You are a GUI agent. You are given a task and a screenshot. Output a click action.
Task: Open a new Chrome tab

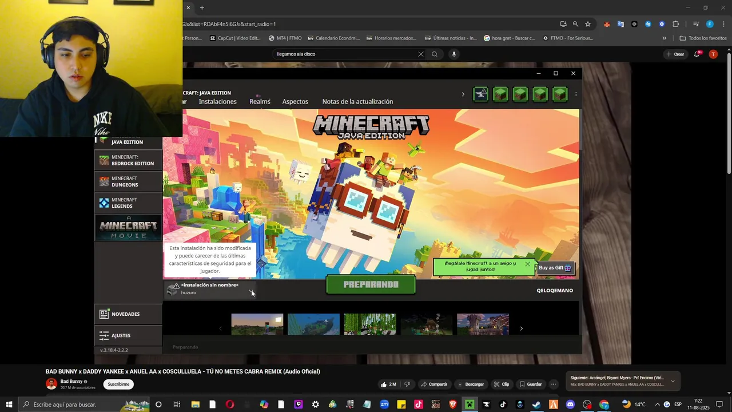pyautogui.click(x=202, y=7)
